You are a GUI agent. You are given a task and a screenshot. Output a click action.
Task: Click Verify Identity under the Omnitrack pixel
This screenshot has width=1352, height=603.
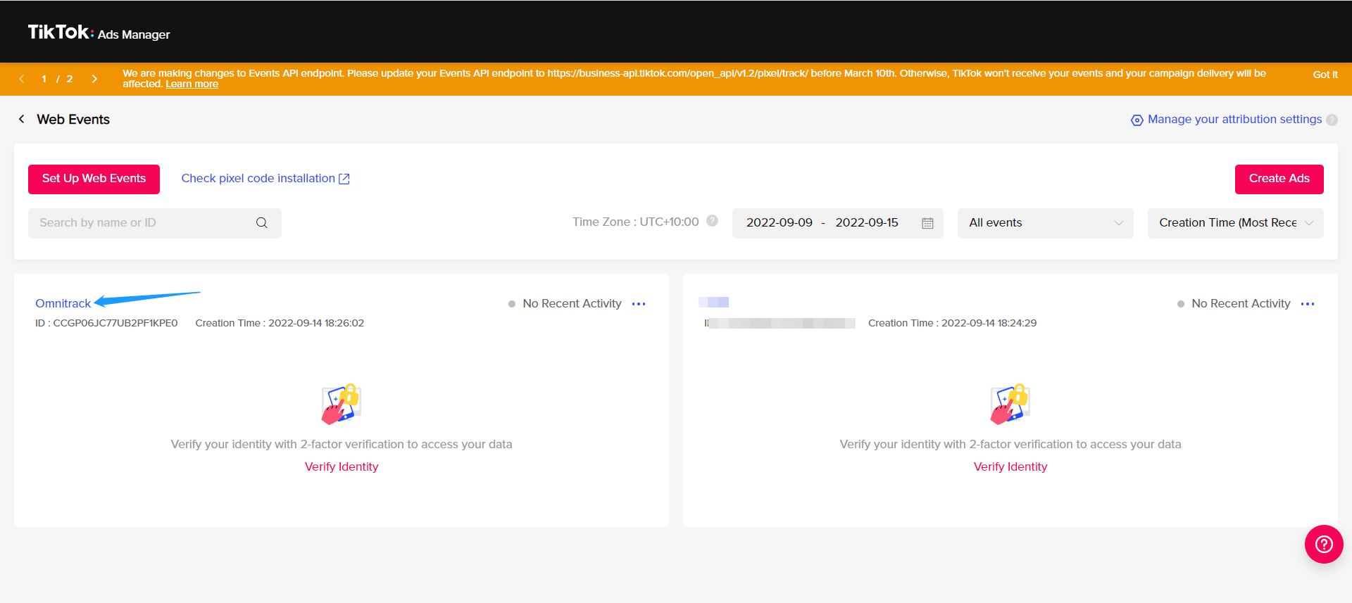[x=342, y=466]
